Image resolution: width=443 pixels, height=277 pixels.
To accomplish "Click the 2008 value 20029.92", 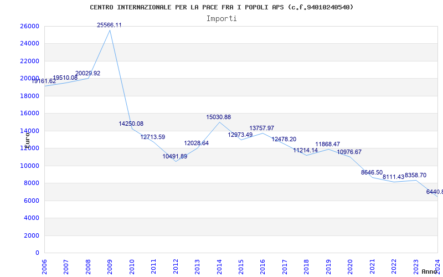I will pyautogui.click(x=87, y=74).
